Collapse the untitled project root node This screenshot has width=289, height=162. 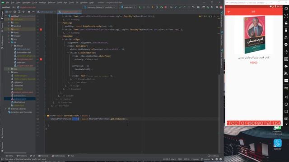point(6,16)
